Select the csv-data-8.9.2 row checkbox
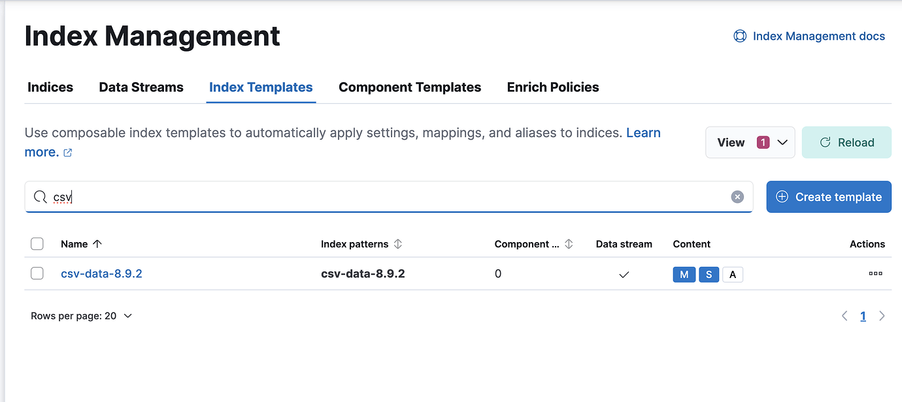 37,274
